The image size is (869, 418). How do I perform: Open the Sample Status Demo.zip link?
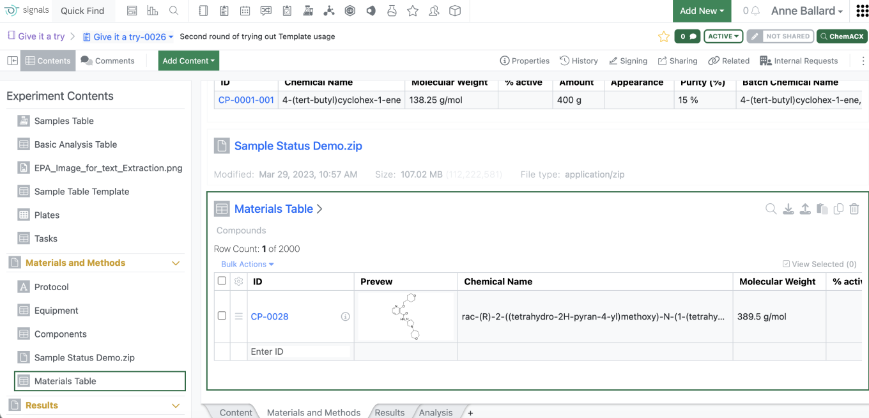click(x=298, y=146)
